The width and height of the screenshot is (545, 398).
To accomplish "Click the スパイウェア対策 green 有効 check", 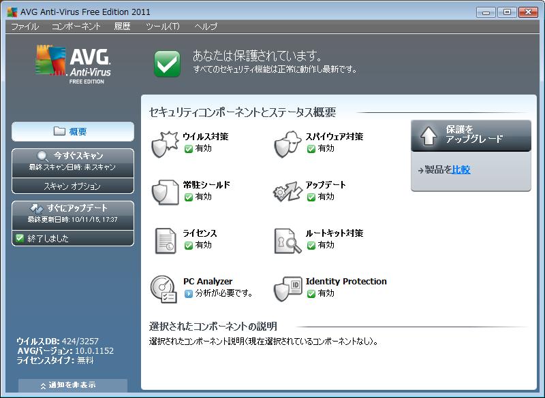I will (311, 149).
